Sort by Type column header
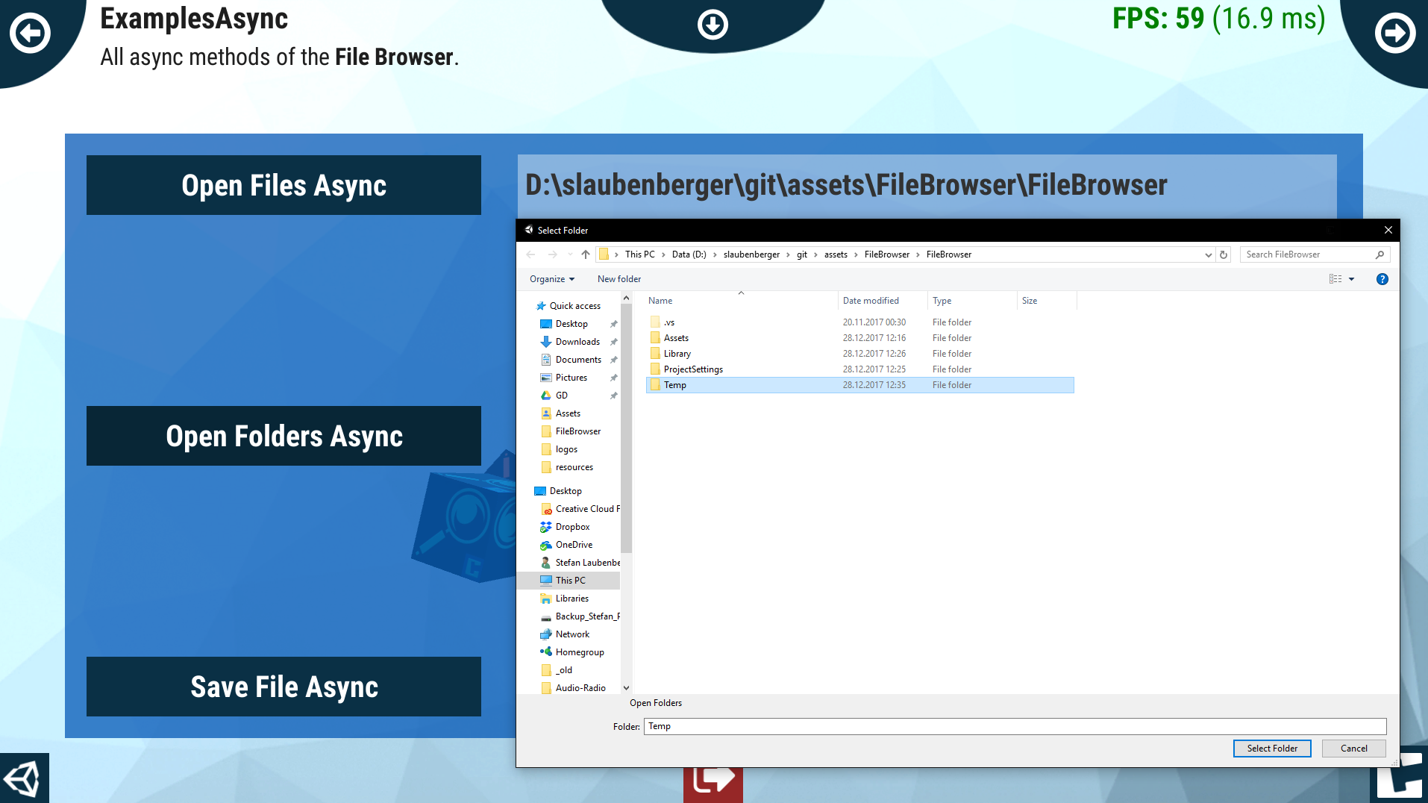Viewport: 1428px width, 803px height. [973, 301]
